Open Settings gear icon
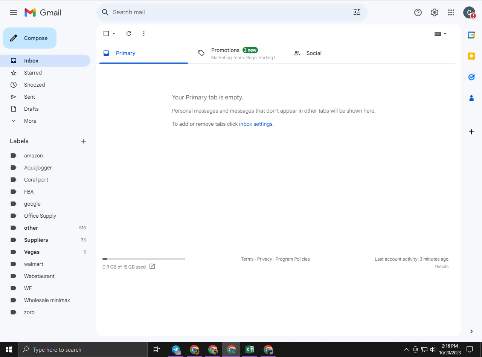Screen dimensions: 482x357 (435, 12)
